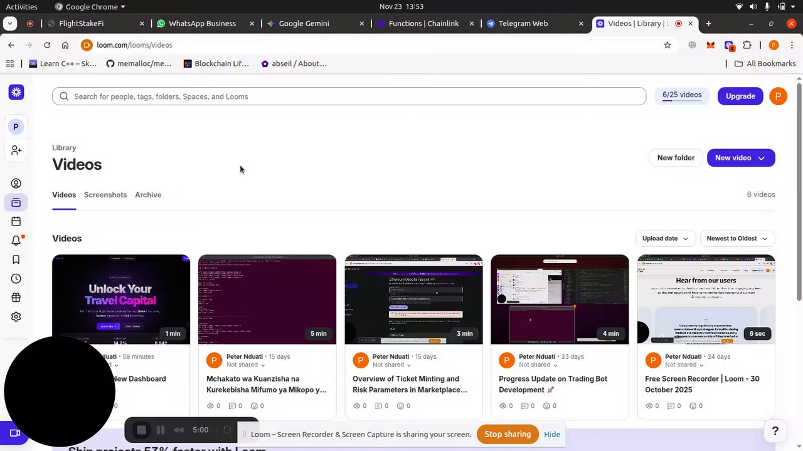The image size is (803, 451).
Task: Open the Upload date sort dropdown
Action: (665, 238)
